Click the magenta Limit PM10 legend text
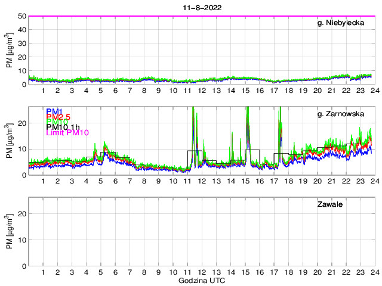The width and height of the screenshot is (382, 286). click(x=67, y=133)
